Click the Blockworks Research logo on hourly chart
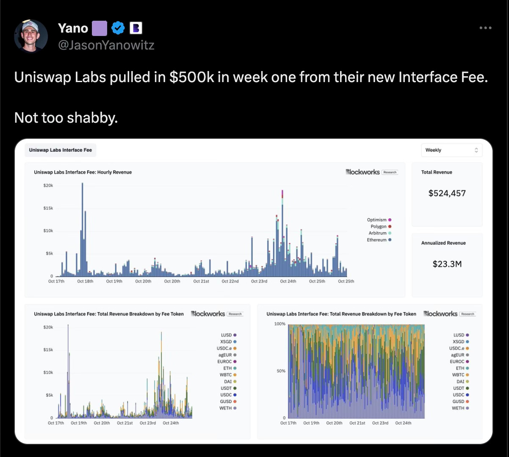The width and height of the screenshot is (509, 457). click(x=371, y=172)
